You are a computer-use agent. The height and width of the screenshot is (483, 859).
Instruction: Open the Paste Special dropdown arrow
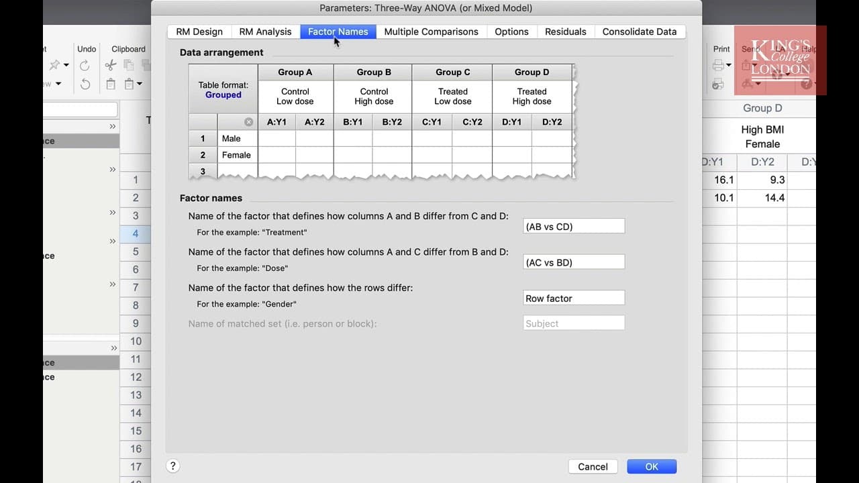pos(140,84)
